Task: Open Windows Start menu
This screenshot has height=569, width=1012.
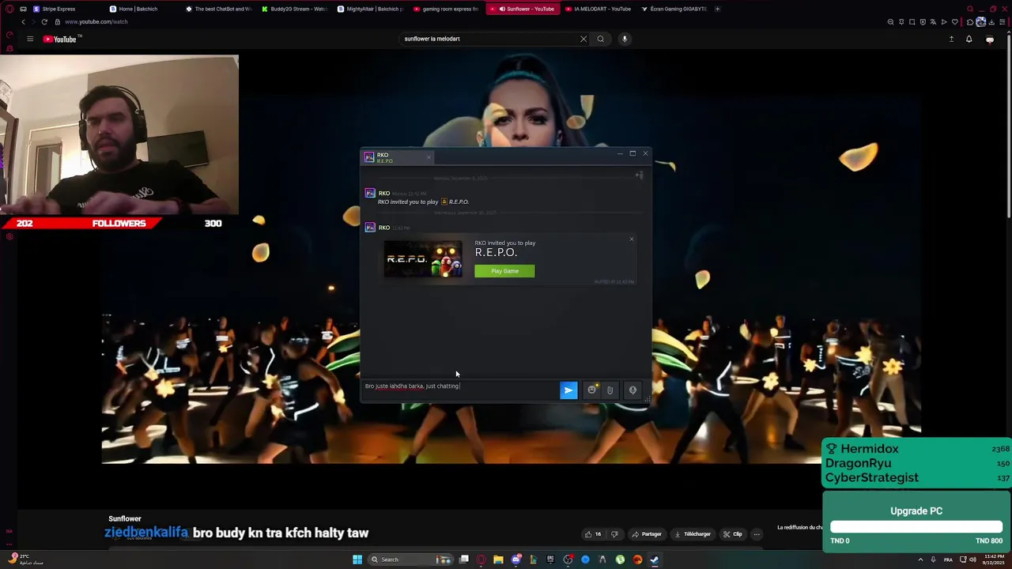Action: click(357, 560)
